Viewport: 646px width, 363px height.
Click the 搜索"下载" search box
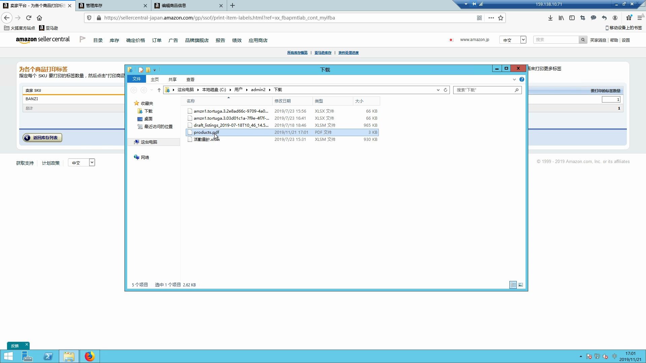(x=487, y=90)
